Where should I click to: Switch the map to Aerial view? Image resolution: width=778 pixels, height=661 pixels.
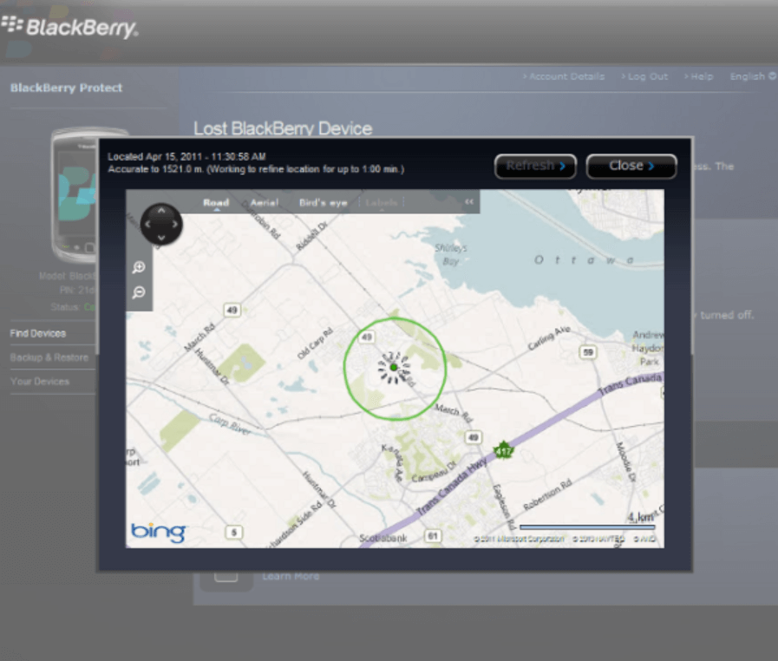pos(265,203)
